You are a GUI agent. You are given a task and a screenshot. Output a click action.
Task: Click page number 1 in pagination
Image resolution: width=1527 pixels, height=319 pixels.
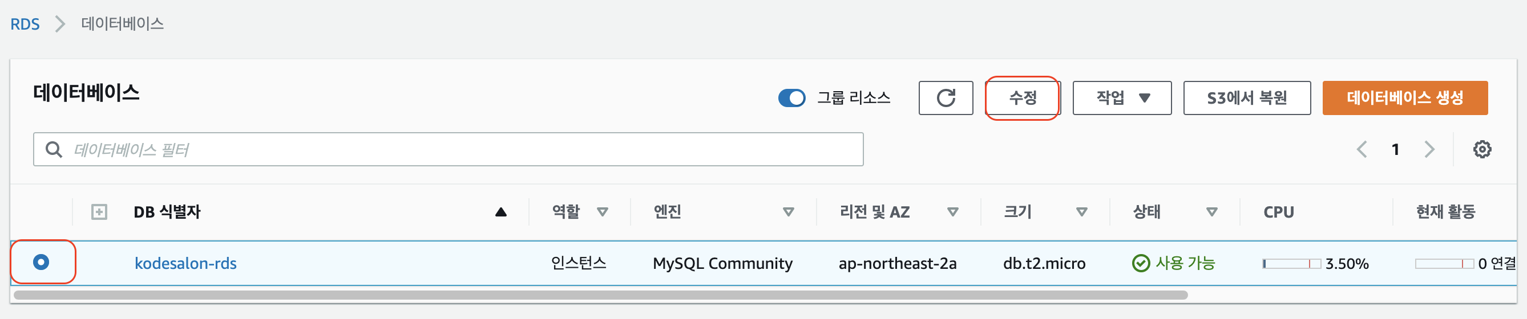(x=1395, y=149)
